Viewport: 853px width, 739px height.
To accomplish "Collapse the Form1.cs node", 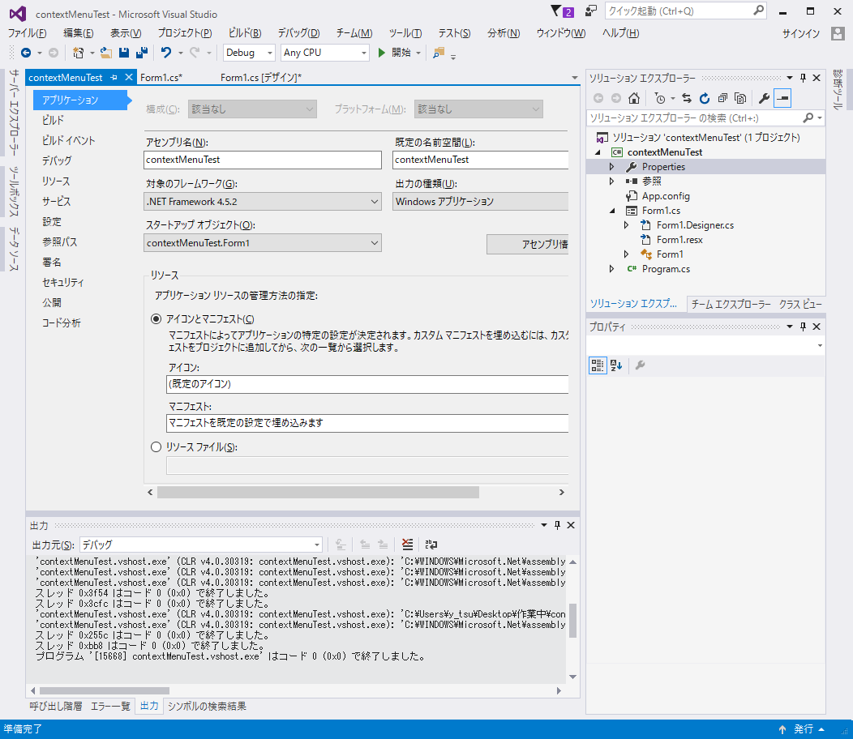I will tap(611, 211).
